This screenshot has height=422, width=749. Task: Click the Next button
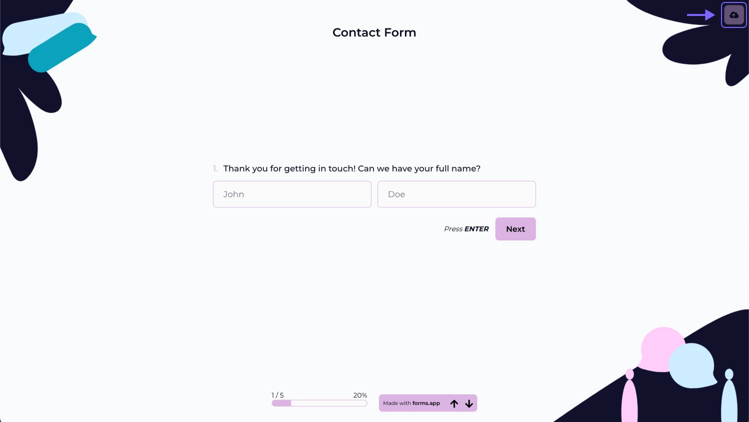515,229
